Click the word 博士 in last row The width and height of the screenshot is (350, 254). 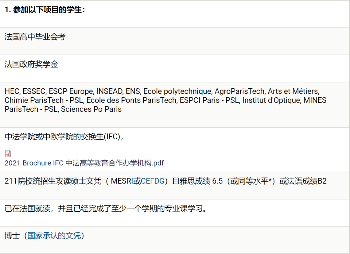[12, 236]
